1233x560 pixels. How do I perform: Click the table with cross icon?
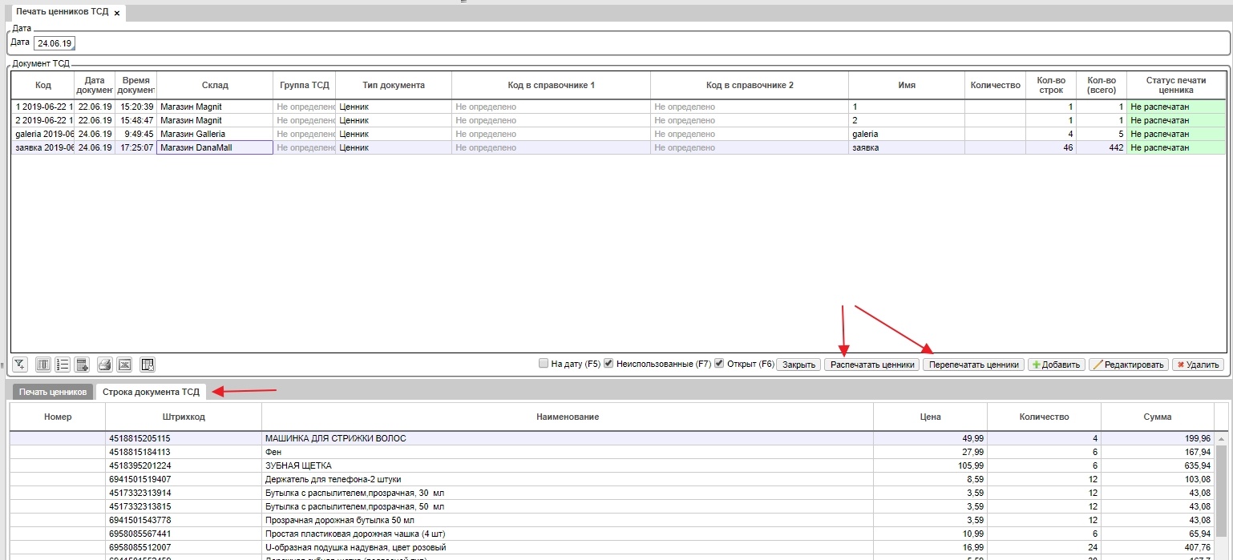pos(147,365)
